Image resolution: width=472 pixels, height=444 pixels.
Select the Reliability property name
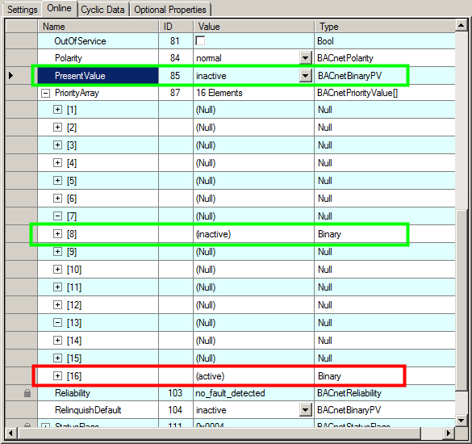[73, 393]
